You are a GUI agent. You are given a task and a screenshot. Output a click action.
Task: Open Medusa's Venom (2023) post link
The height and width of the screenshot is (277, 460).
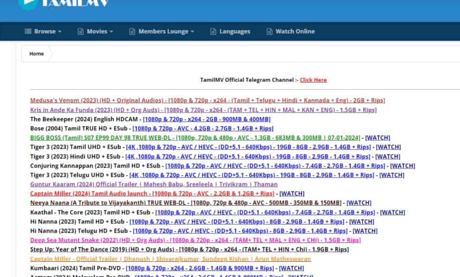(208, 100)
